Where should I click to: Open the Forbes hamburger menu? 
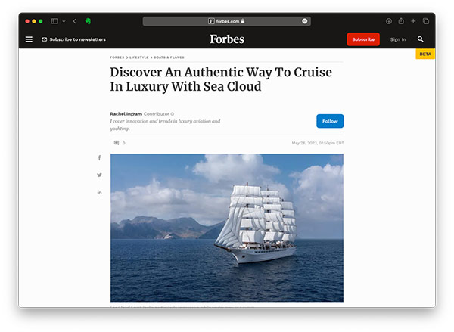29,39
